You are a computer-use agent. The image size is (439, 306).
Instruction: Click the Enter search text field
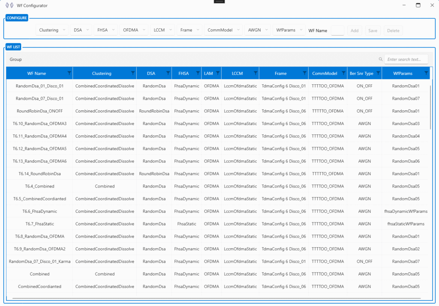pyautogui.click(x=406, y=59)
